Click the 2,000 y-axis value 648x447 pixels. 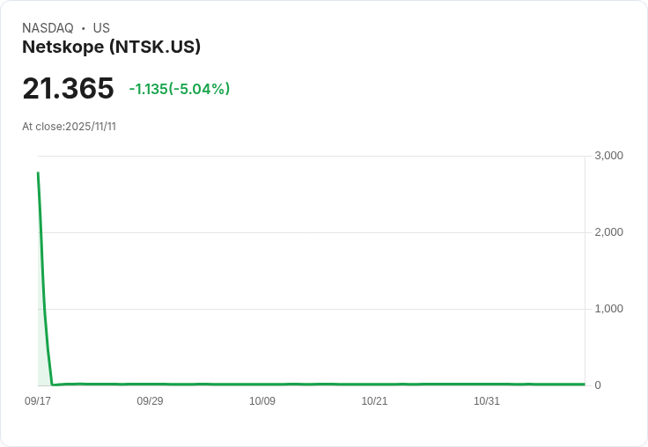click(x=608, y=232)
